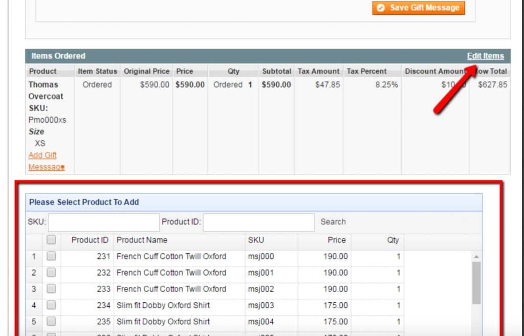Click row number 3 in the grid
This screenshot has width=524, height=336.
click(x=34, y=289)
